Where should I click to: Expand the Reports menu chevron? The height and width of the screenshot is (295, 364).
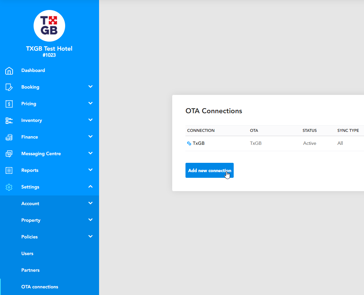[90, 170]
